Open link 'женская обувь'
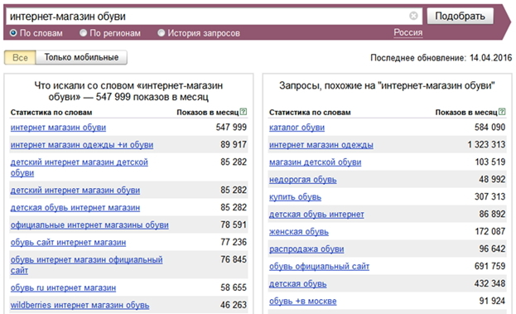The image size is (516, 314). pos(299,232)
